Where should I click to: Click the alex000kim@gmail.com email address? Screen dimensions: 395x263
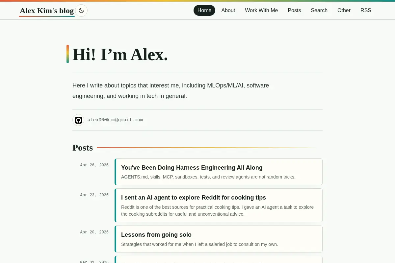115,120
